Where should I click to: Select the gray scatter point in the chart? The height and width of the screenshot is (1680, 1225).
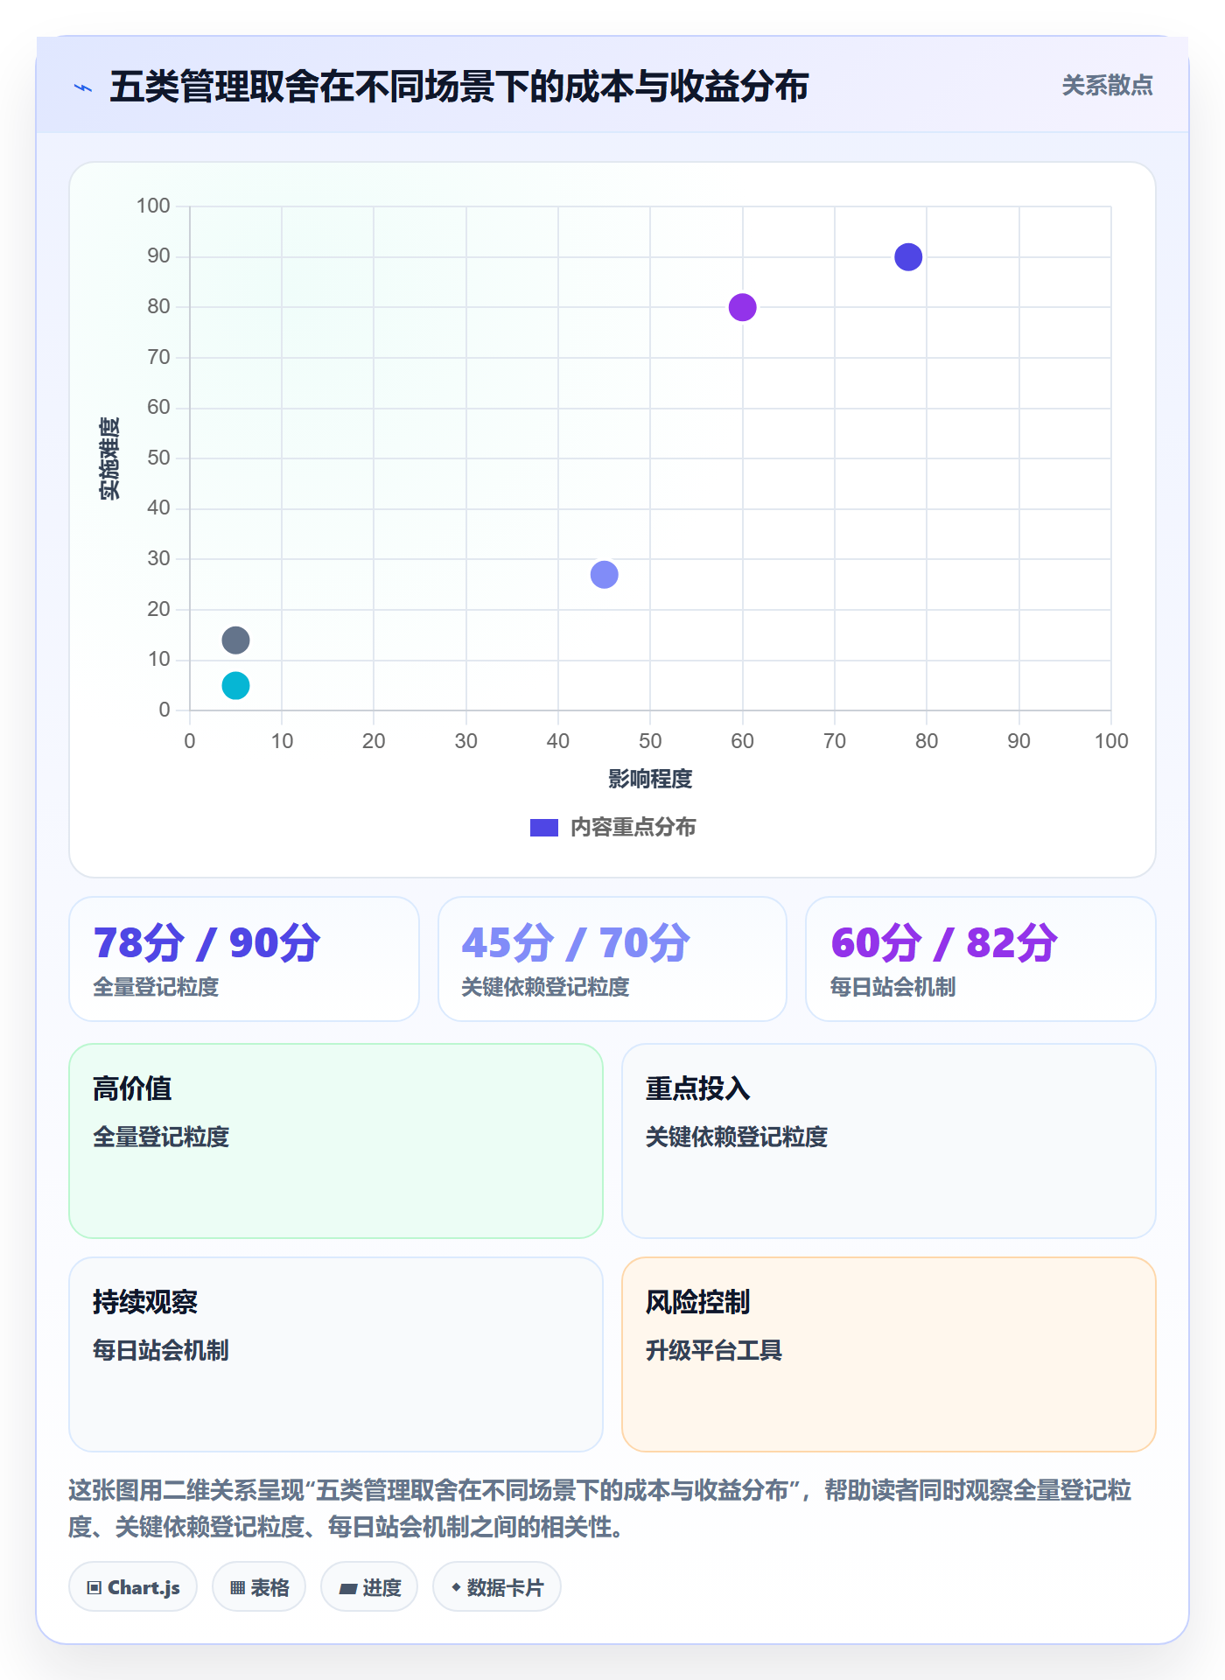[x=235, y=640]
